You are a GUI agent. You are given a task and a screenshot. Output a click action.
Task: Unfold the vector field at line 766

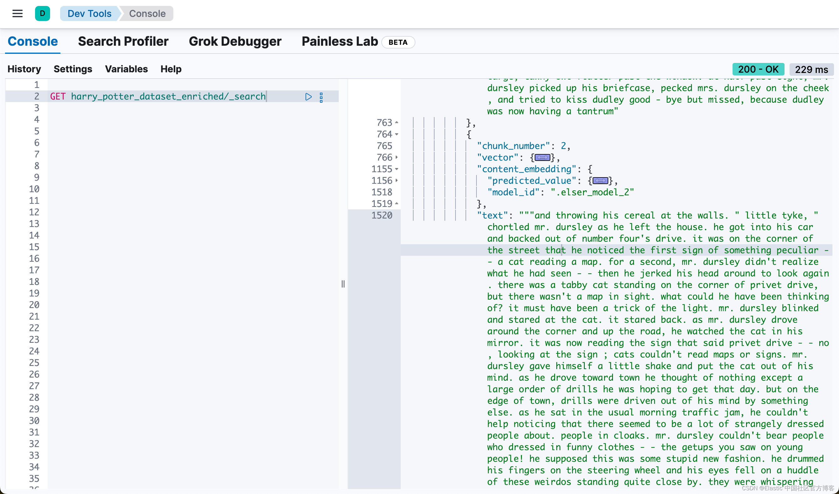[x=397, y=157]
